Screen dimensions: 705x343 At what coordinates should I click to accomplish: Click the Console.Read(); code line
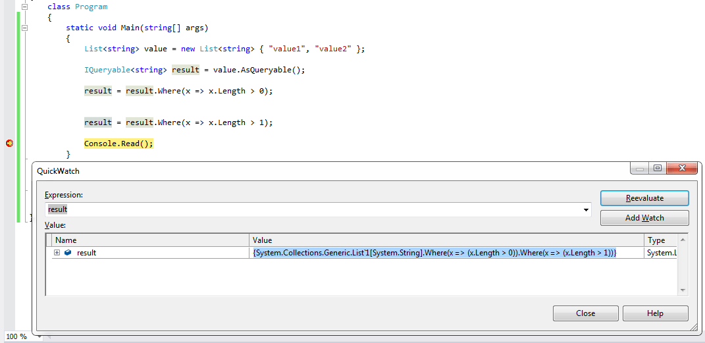click(118, 144)
